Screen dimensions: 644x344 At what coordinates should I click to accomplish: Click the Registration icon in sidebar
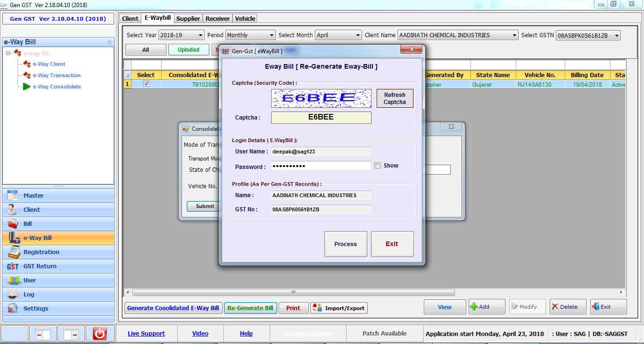[x=14, y=252]
